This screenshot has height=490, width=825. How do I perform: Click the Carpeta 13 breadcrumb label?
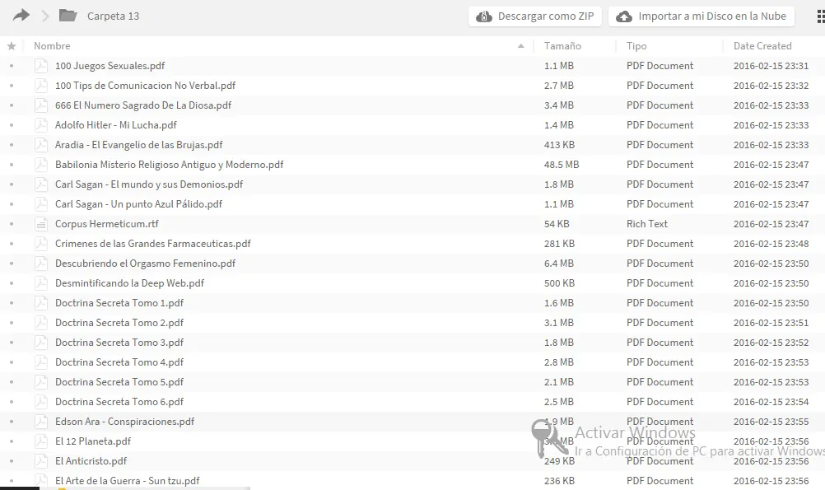[x=113, y=16]
